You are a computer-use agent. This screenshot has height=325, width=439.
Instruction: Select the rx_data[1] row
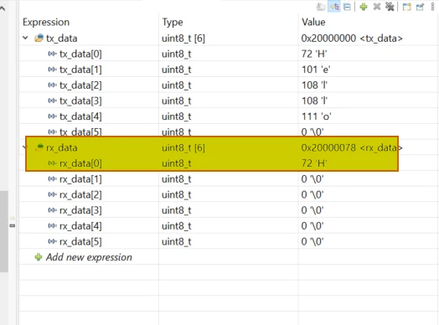[x=228, y=179]
